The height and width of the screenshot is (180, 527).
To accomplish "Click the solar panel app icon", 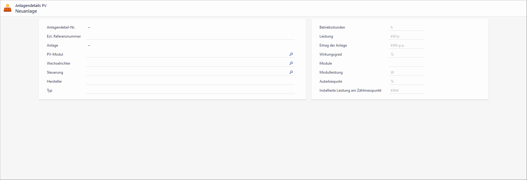I will pyautogui.click(x=8, y=8).
